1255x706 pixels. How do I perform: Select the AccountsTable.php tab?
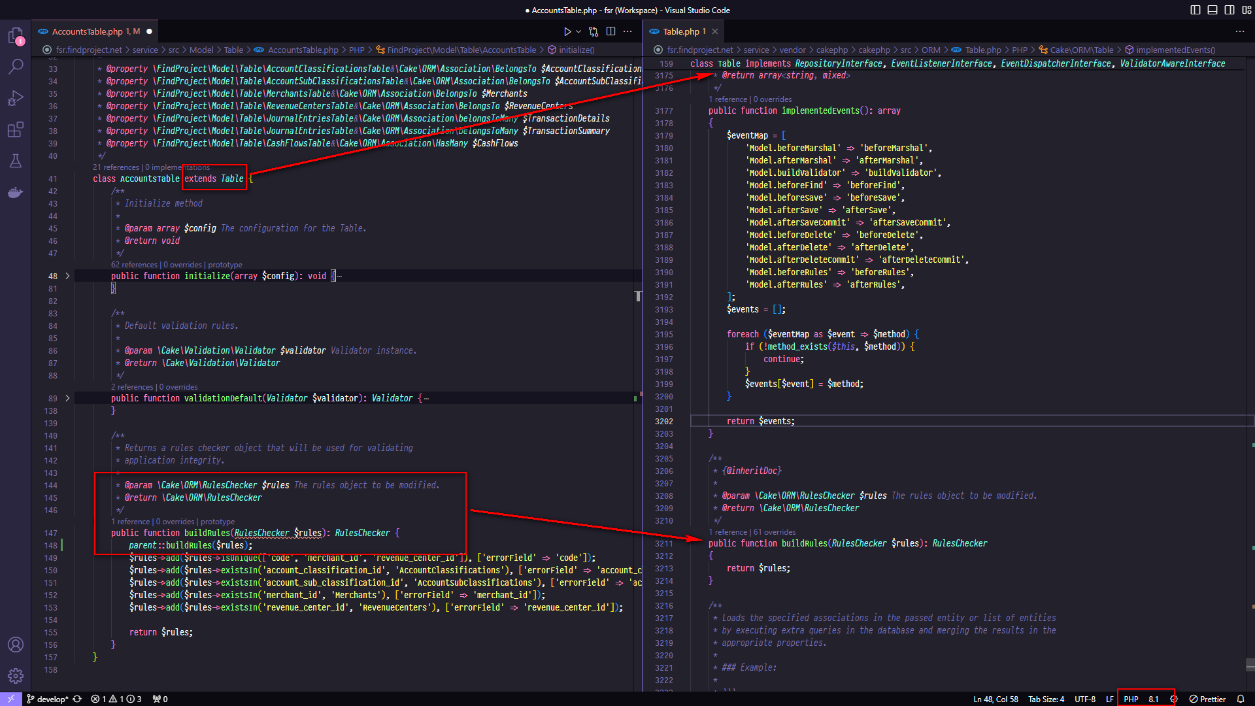point(87,31)
